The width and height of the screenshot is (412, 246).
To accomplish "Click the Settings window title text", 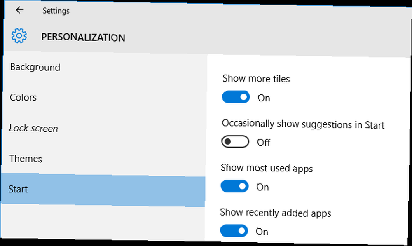I will click(56, 11).
